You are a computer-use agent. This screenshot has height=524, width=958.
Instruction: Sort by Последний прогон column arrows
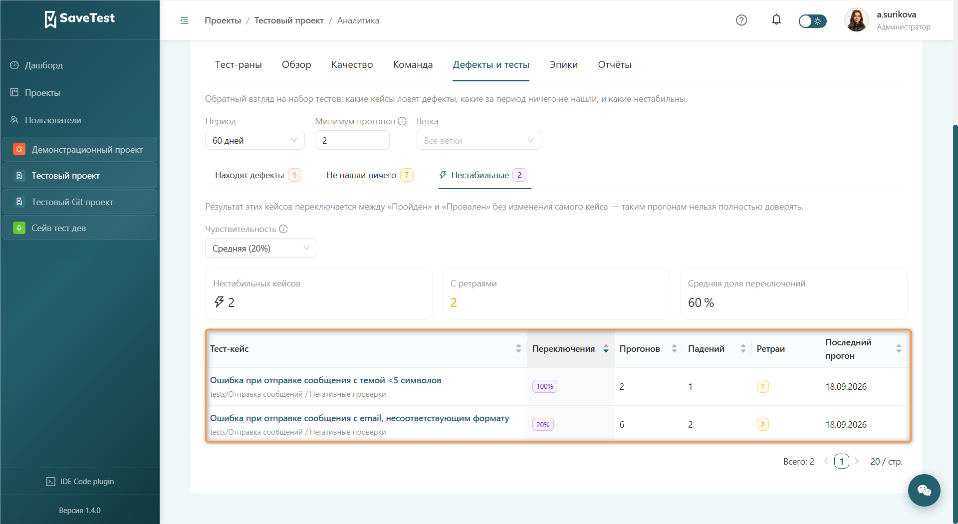click(x=899, y=349)
